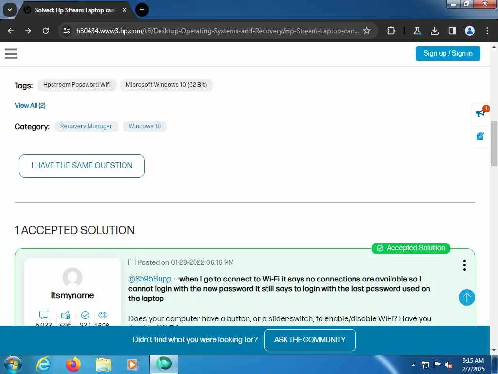Click the 1 ACCEPTED SOLUTION heading
Image resolution: width=498 pixels, height=374 pixels.
point(74,230)
